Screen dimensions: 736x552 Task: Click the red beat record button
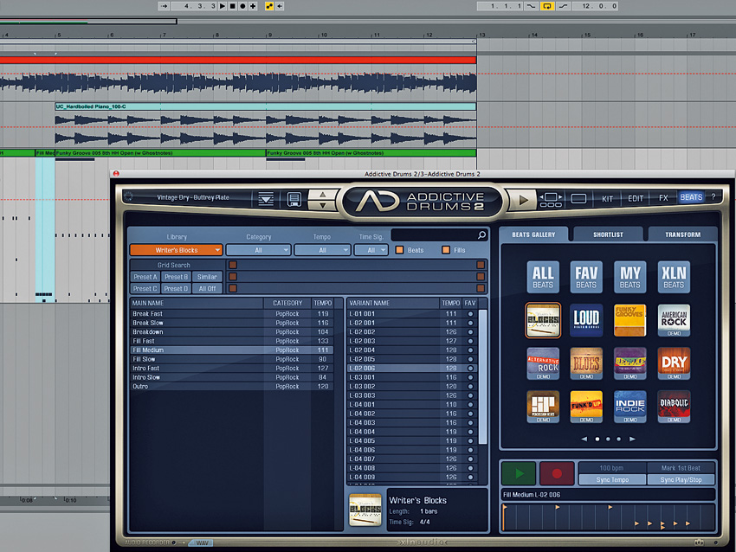[x=557, y=473]
